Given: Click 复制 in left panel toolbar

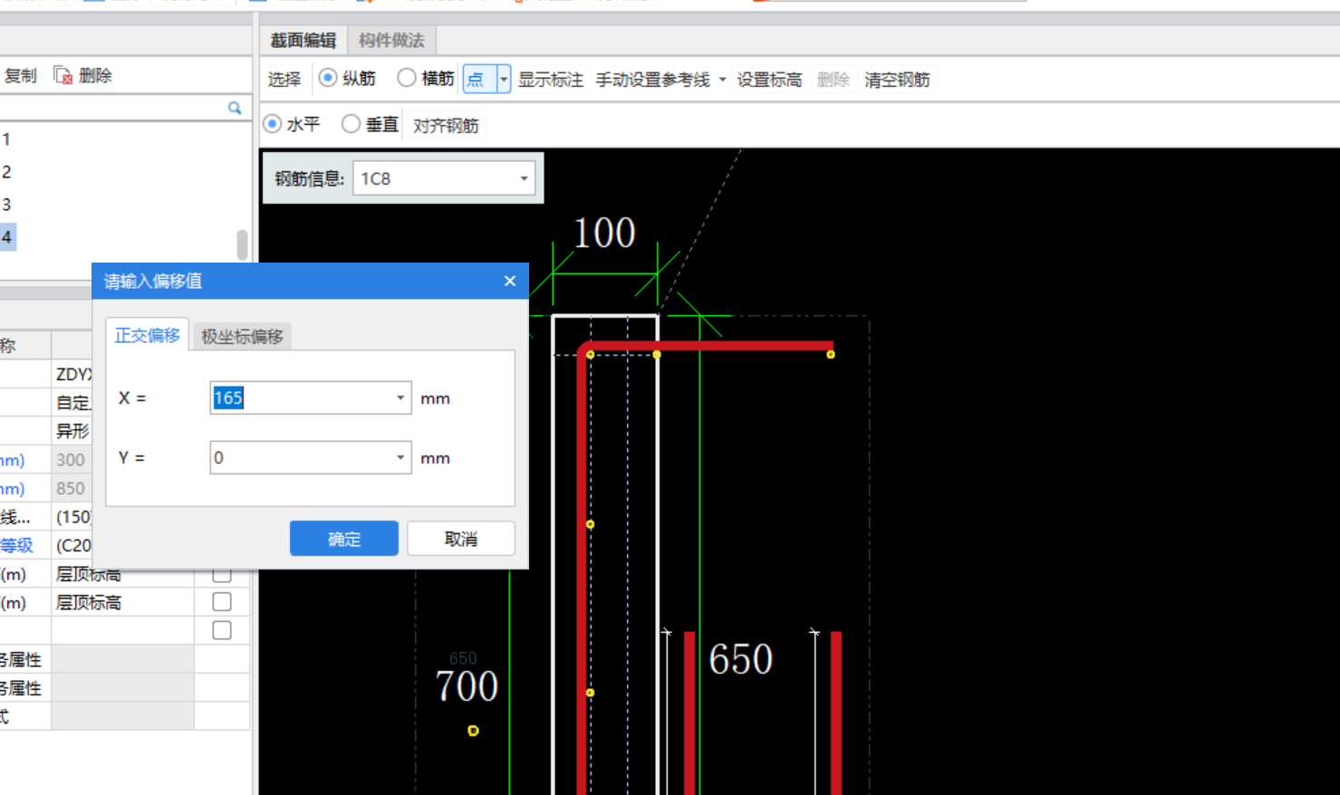Looking at the screenshot, I should coord(19,75).
